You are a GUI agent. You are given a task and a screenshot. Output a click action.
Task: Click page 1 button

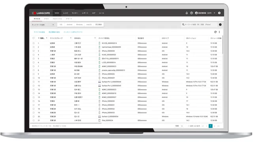click(211, 126)
